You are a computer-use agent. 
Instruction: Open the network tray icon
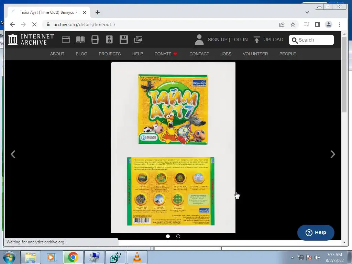[x=300, y=257]
